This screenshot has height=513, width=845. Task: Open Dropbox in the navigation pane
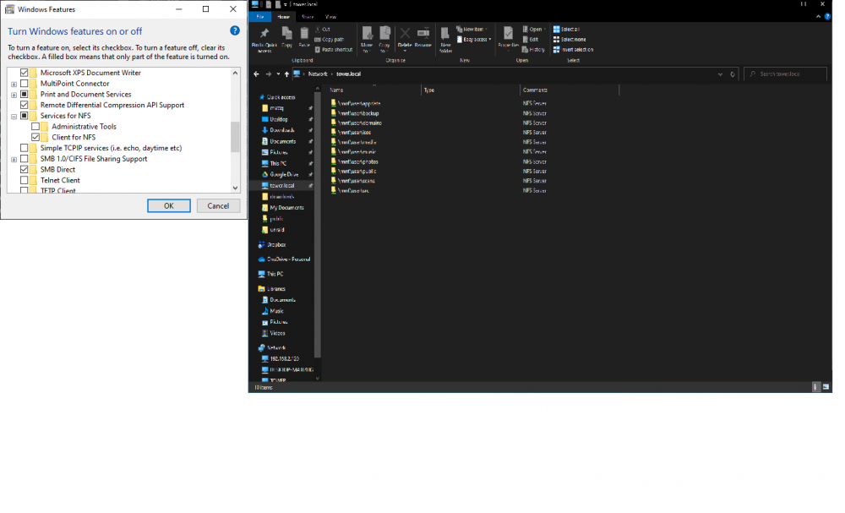pos(272,244)
